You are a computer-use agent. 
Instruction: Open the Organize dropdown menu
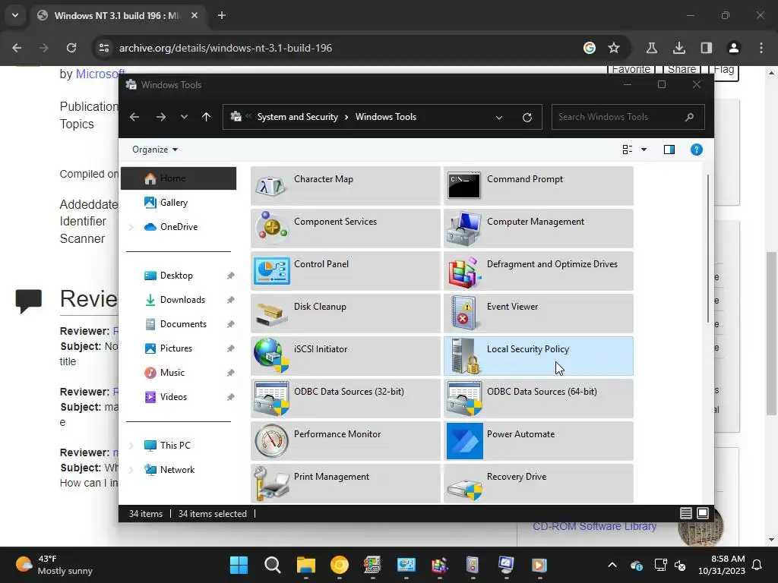click(155, 150)
